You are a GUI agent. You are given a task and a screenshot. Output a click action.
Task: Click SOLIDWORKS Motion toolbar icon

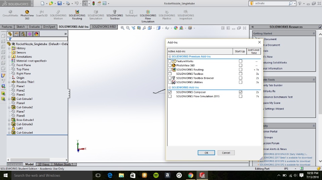[x=58, y=15]
